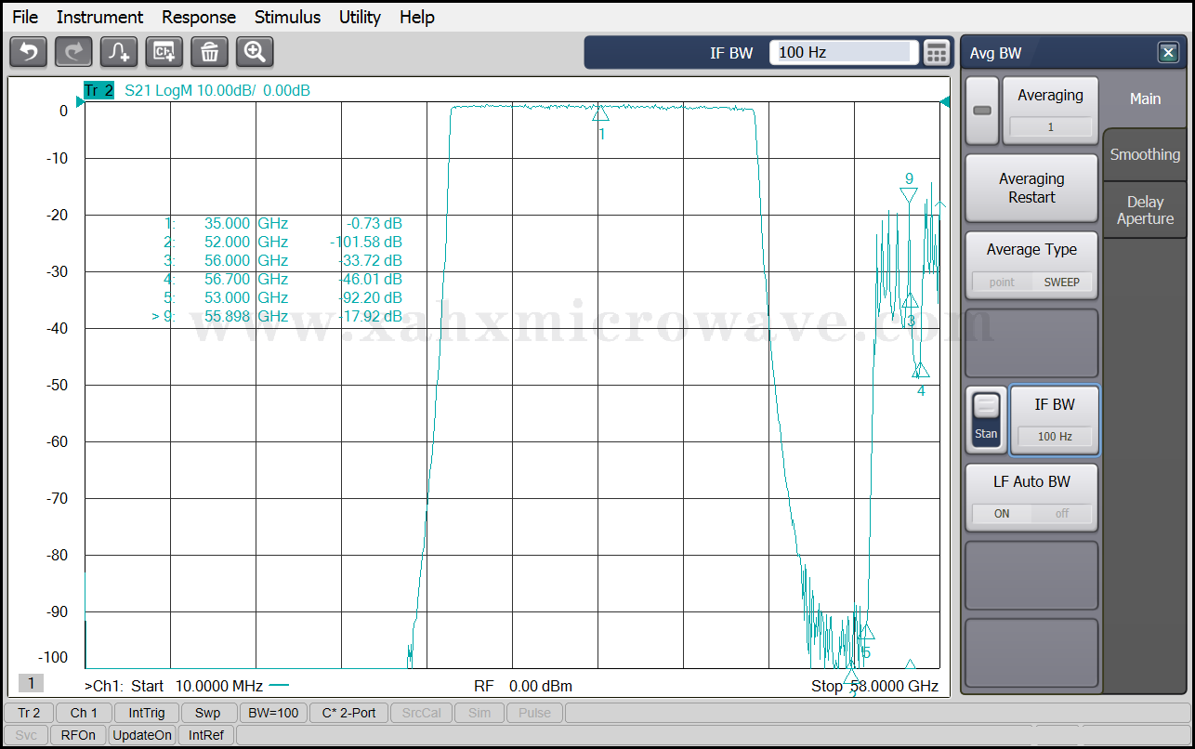Image resolution: width=1195 pixels, height=749 pixels.
Task: Add a new channel with toolbar icon
Action: 164,53
